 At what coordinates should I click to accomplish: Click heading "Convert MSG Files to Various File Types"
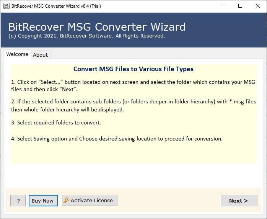[133, 69]
